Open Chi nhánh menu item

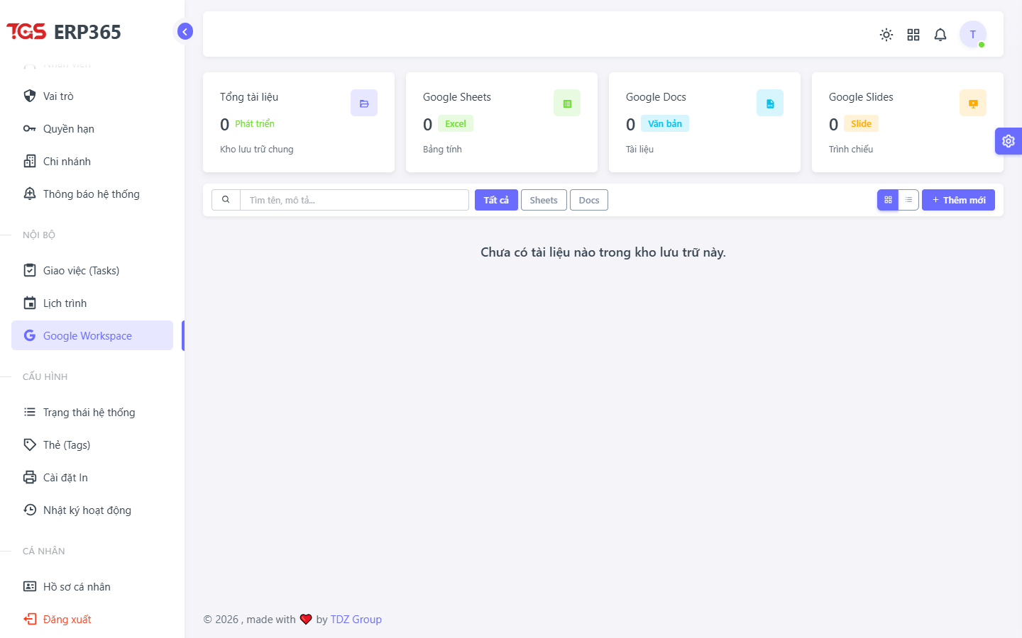click(92, 161)
